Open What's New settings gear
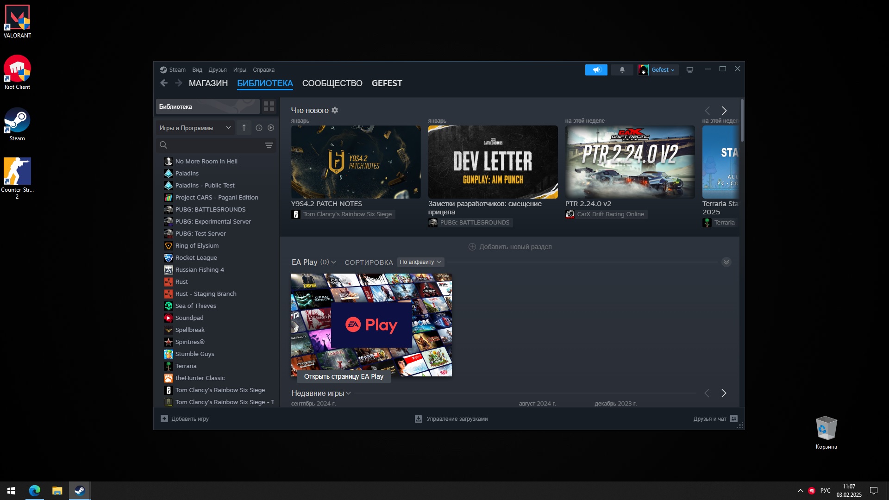Viewport: 889px width, 500px height. [x=335, y=110]
